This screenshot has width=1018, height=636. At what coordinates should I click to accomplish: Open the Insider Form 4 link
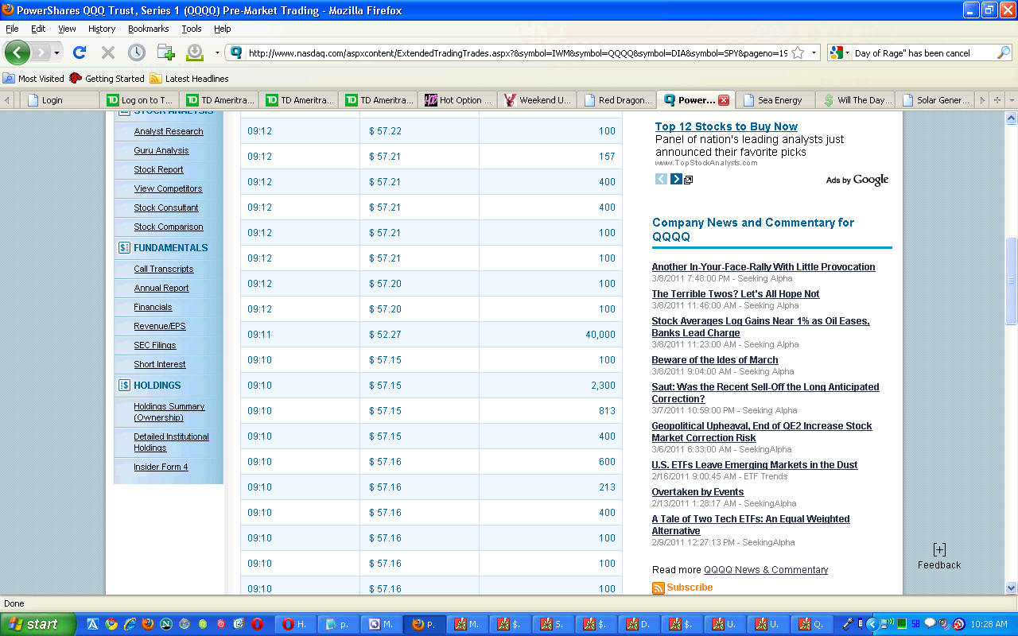[161, 467]
